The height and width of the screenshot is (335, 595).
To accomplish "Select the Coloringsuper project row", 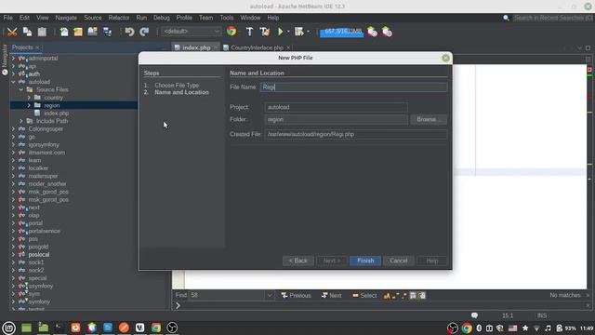I will pyautogui.click(x=46, y=129).
